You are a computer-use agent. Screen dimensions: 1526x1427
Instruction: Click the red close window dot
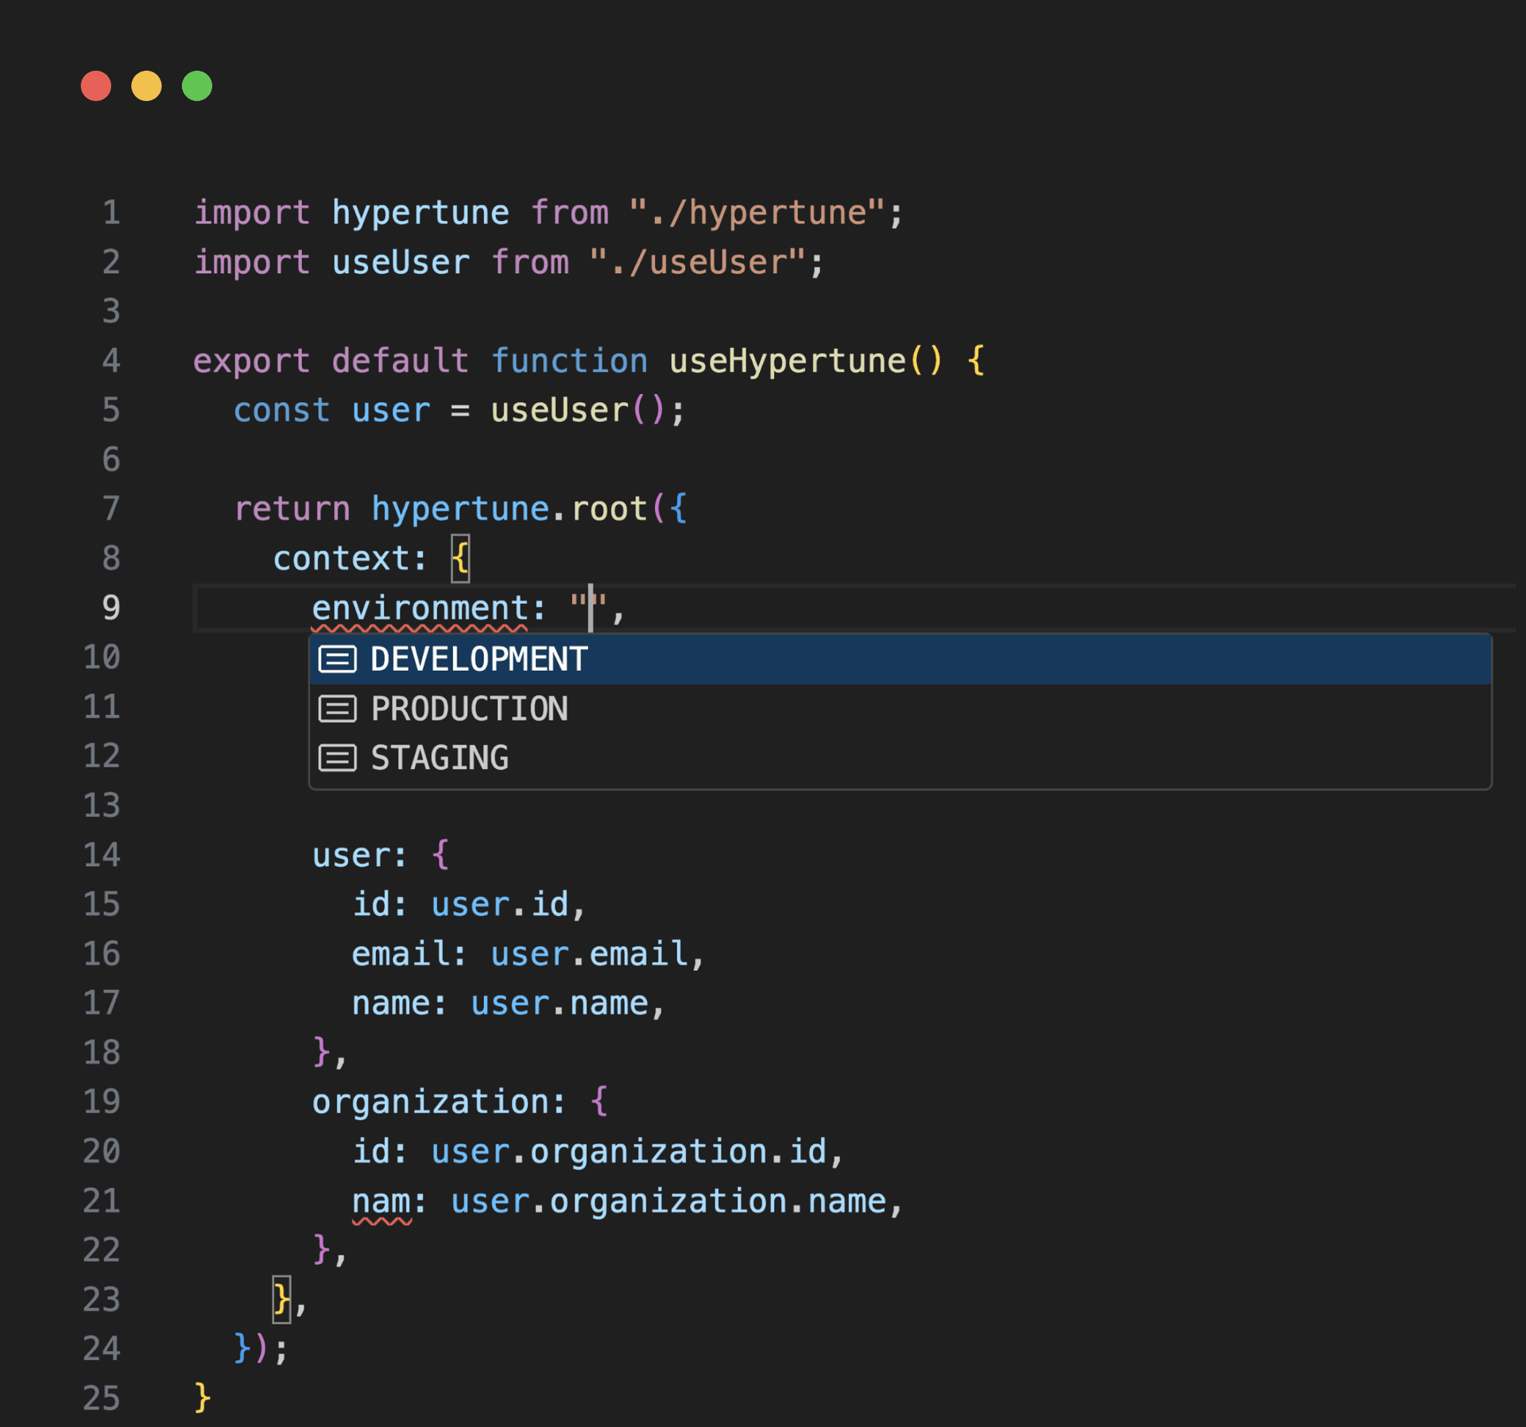point(96,86)
